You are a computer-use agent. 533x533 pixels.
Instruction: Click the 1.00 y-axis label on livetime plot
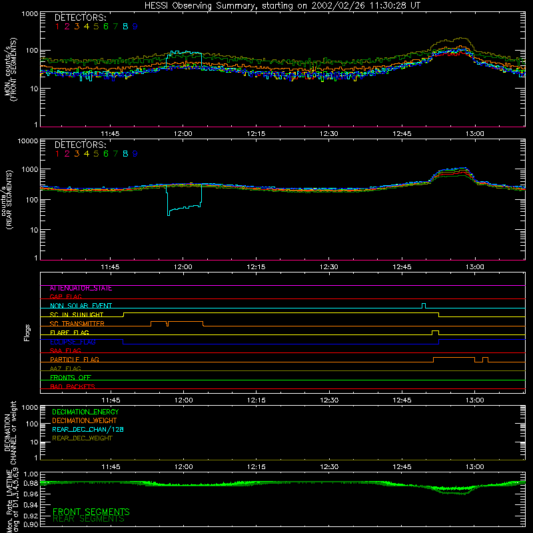point(31,474)
